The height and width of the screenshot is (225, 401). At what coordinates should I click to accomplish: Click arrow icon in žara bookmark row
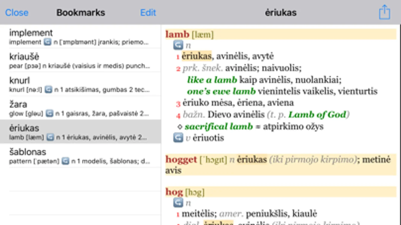[x=49, y=113]
